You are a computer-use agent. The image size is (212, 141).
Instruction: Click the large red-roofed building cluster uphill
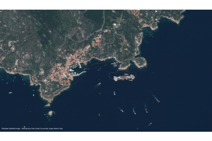(97, 40)
